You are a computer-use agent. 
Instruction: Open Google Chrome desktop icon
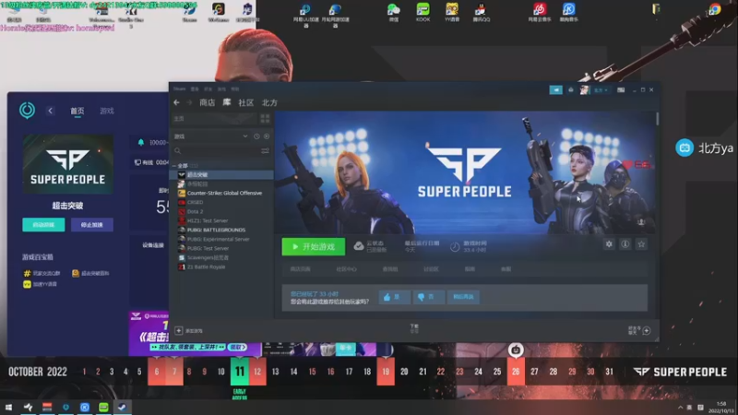point(714,10)
